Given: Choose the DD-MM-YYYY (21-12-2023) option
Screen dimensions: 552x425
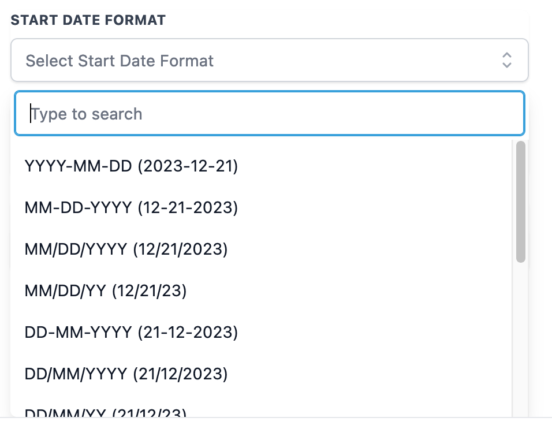Looking at the screenshot, I should [131, 333].
